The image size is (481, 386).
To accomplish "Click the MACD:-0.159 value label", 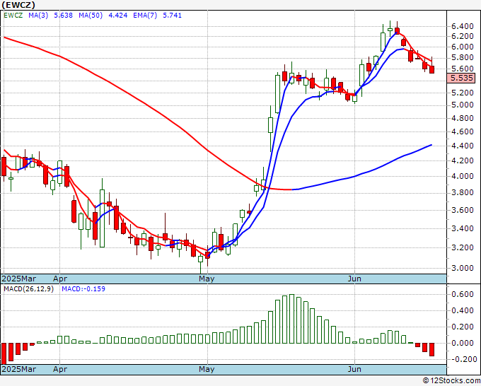I will 83,289.
